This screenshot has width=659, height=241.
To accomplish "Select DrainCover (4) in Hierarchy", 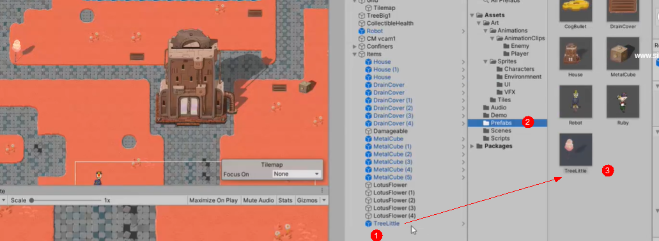I will 393,123.
